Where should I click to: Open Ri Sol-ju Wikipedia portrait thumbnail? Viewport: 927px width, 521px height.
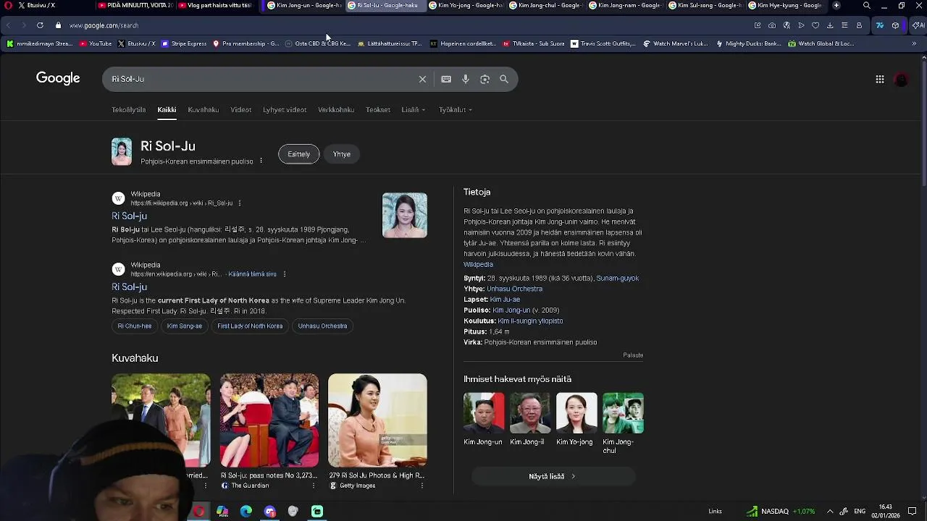[x=405, y=215]
